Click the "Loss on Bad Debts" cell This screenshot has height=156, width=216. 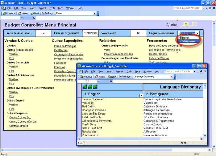[x=112, y=114]
